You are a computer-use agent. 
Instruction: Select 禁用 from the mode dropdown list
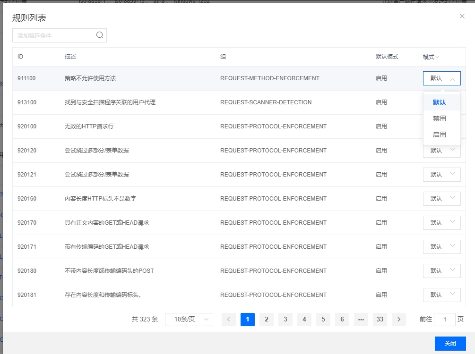point(440,118)
